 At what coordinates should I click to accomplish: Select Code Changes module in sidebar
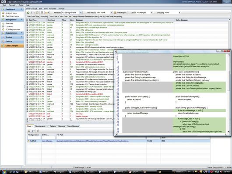[x=12, y=46]
